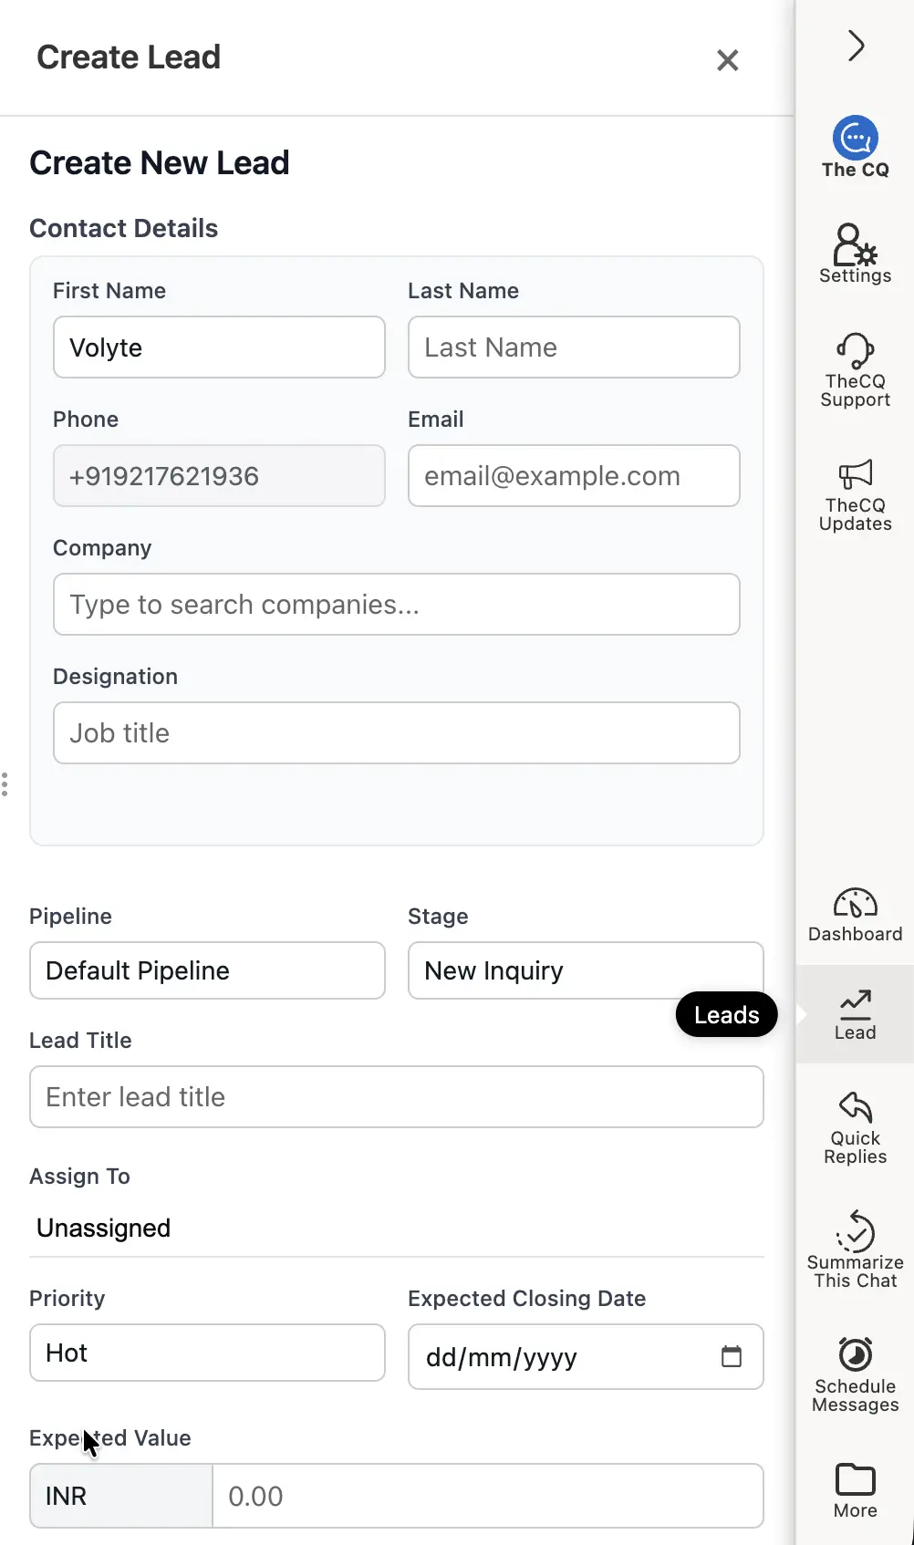Open the Priority Hot dropdown
Viewport: 914px width, 1545px height.
(x=207, y=1353)
